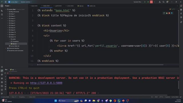Image resolution: width=183 pixels, height=103 pixels.
Task: Open the curso_flask project dropdown
Action: point(14,2)
